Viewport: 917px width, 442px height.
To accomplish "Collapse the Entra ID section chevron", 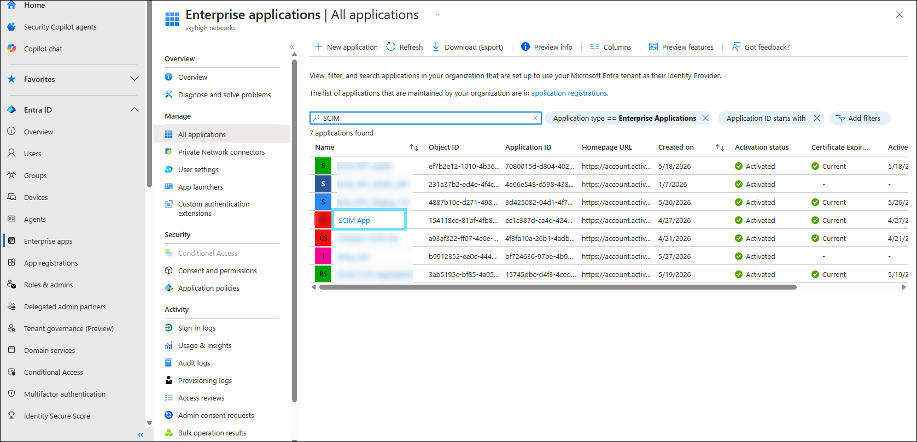I will [135, 110].
